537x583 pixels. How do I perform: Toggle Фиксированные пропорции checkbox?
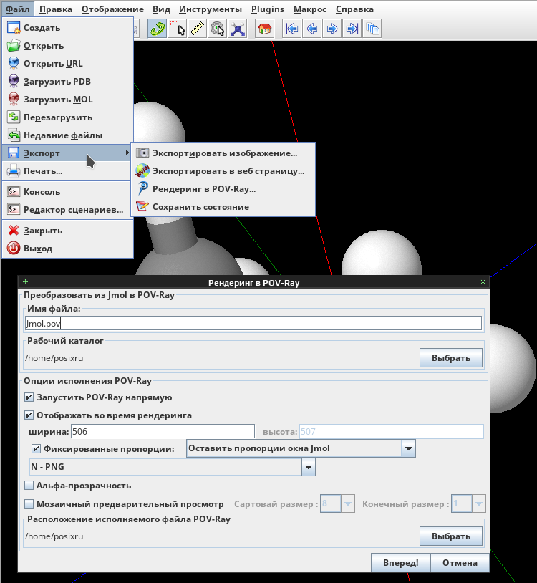coord(36,449)
